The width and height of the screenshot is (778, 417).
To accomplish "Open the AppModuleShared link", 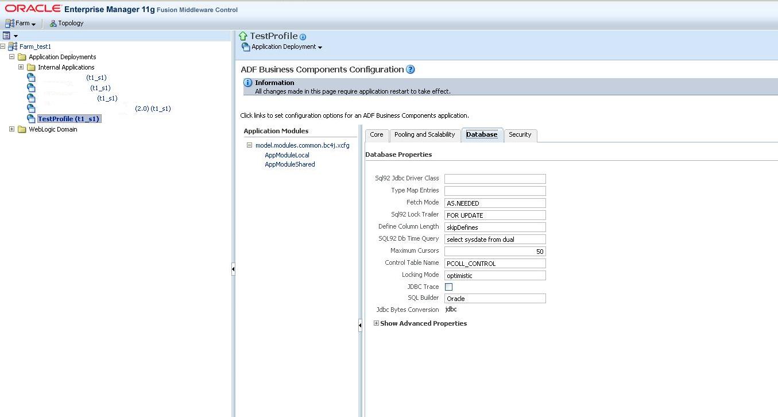I will click(290, 164).
